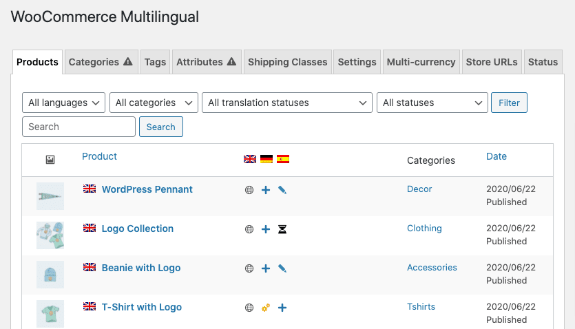Switch to the Store URLs tab
The height and width of the screenshot is (329, 575).
coord(492,62)
